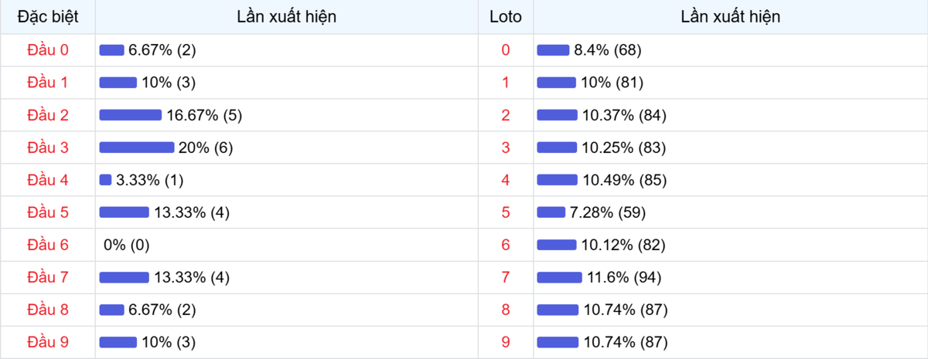The width and height of the screenshot is (928, 359).
Task: Click the Đầu 2 bar at 16.67%
Action: [x=131, y=115]
